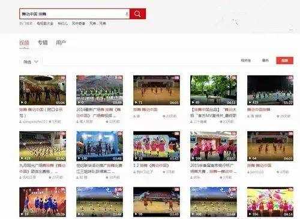This screenshot has width=300, height=219.
Task: Click the chevron arrow beside 筛选
Action: 36,62
